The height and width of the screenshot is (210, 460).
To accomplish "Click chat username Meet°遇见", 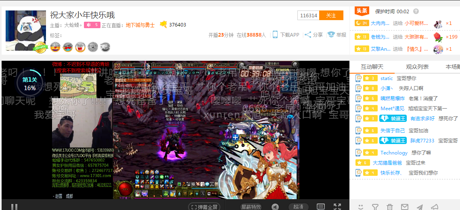I will pos(392,109).
